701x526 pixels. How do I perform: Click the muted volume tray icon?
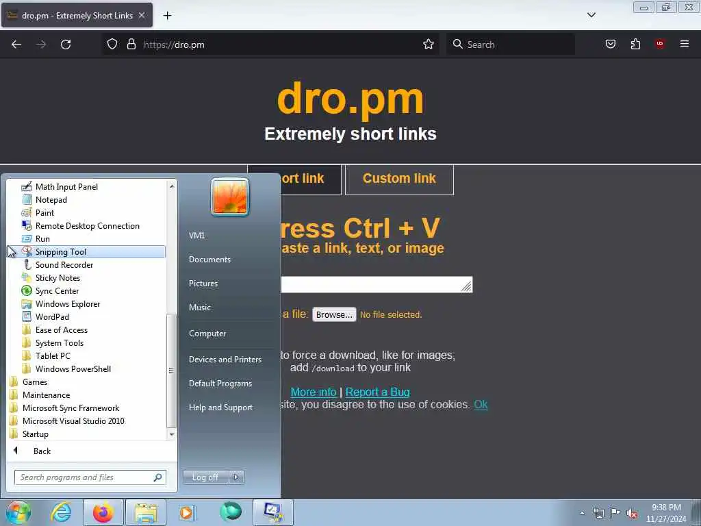632,514
